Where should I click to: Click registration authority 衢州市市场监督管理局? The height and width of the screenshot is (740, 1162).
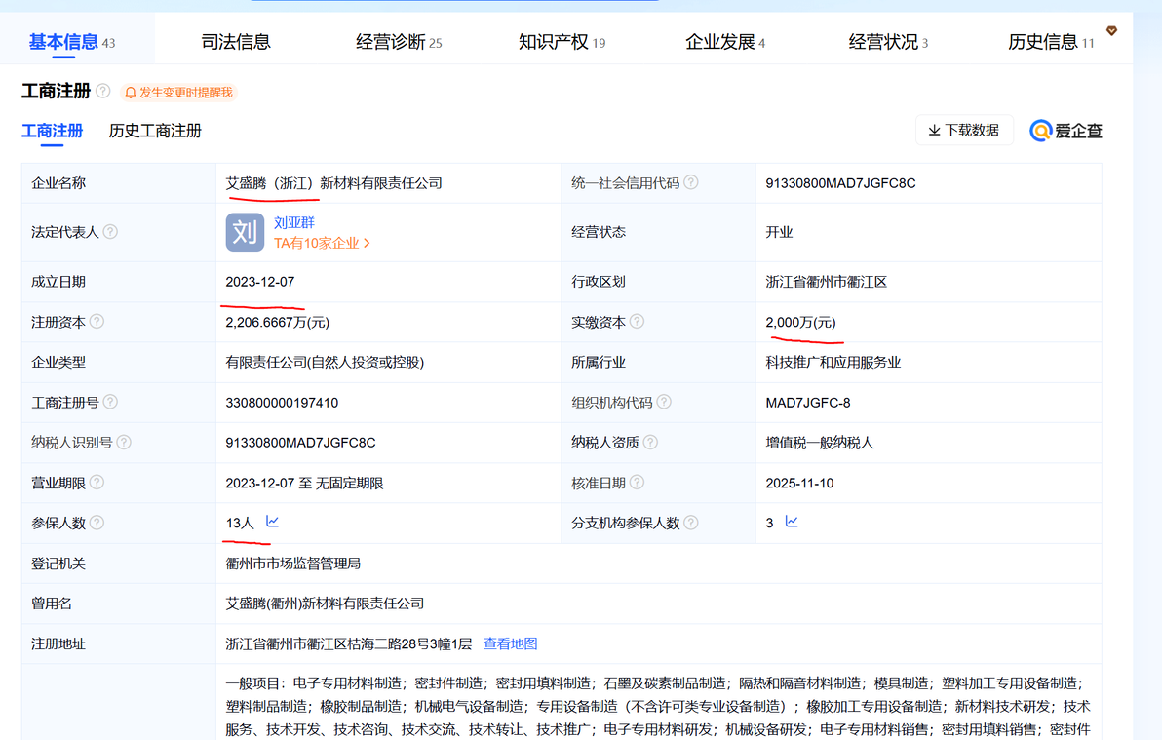click(x=292, y=564)
